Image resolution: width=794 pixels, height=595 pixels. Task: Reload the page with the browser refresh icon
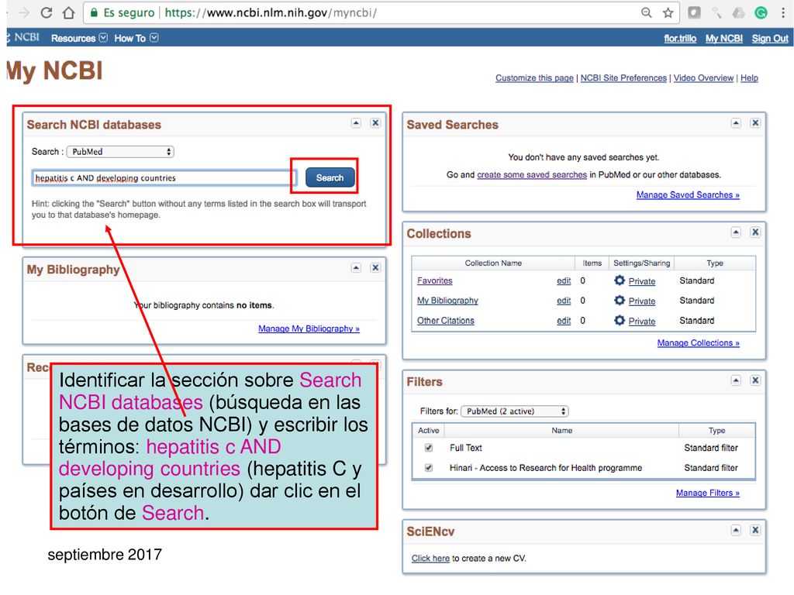tap(46, 12)
